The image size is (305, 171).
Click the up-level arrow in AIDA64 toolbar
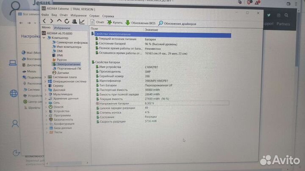point(59,21)
